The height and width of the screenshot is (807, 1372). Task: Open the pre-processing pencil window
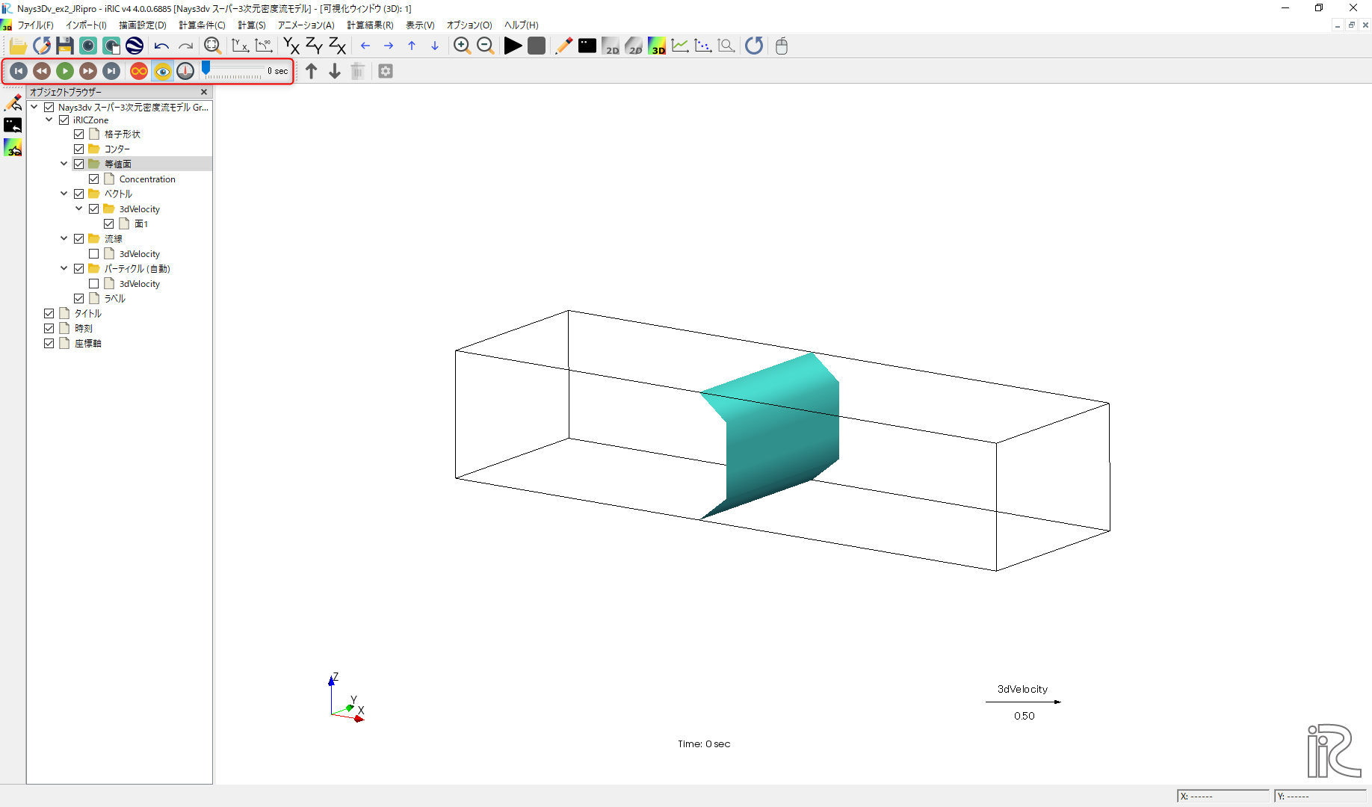pyautogui.click(x=564, y=46)
